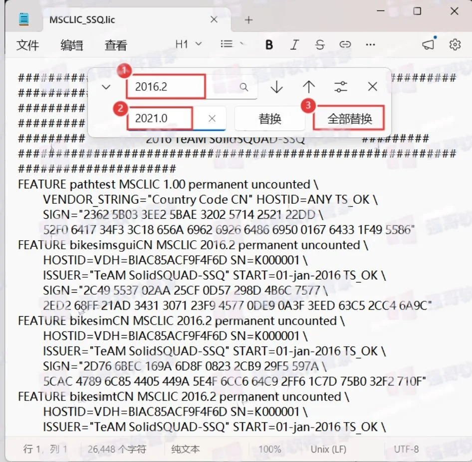472x462 pixels.
Task: Click the megaphone feedback icon
Action: [x=429, y=44]
